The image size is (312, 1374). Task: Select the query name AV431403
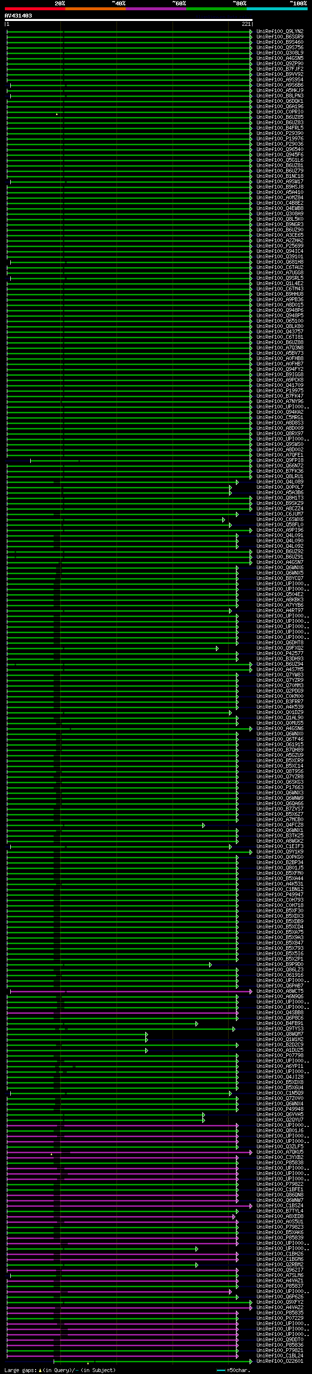coord(18,16)
